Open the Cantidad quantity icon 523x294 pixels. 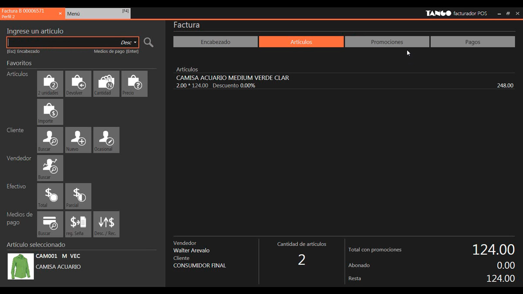coord(106,84)
